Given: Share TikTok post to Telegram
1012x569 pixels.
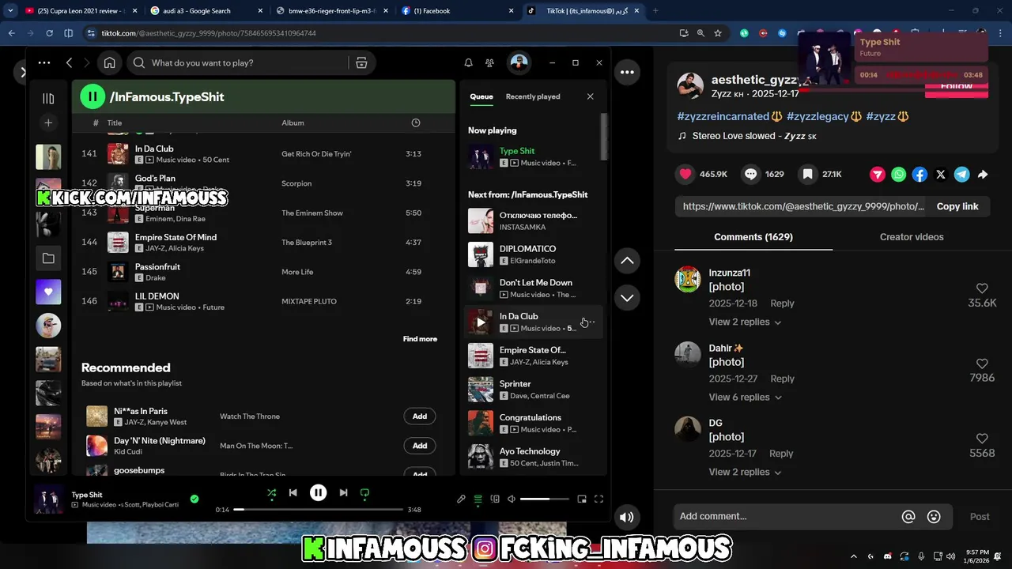Looking at the screenshot, I should (x=961, y=175).
